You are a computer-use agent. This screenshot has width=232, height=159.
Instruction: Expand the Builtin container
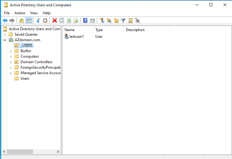click(11, 51)
